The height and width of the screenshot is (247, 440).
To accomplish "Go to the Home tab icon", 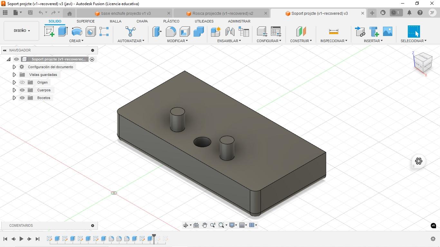I will click(69, 14).
